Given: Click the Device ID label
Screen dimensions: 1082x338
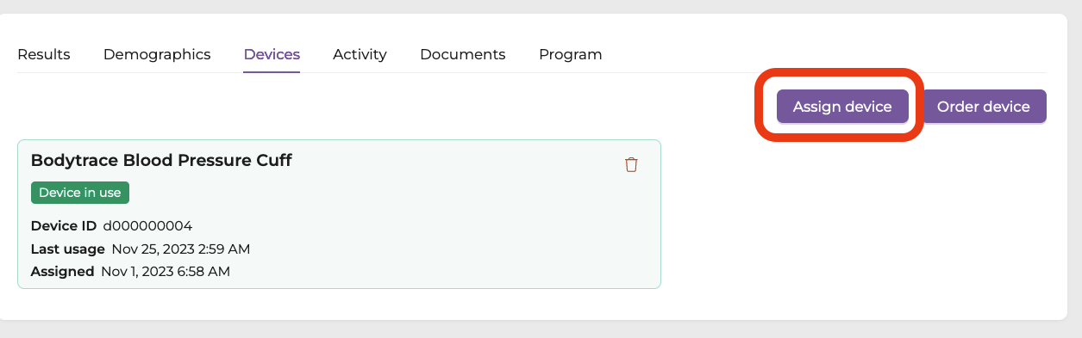Looking at the screenshot, I should pos(64,226).
